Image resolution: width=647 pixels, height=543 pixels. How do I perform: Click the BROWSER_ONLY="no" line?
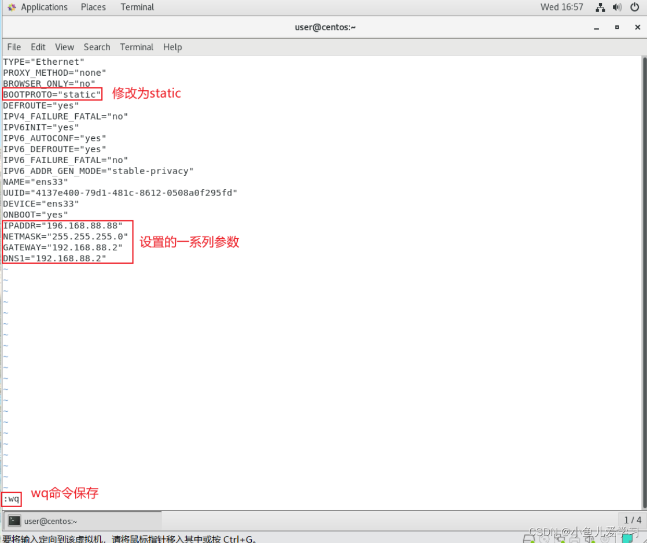(x=49, y=84)
